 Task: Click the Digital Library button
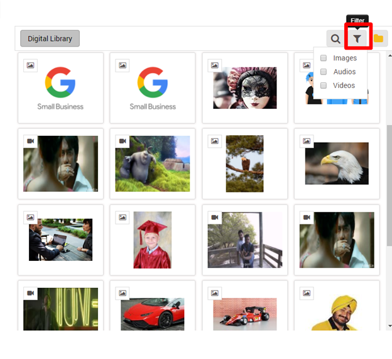point(50,39)
